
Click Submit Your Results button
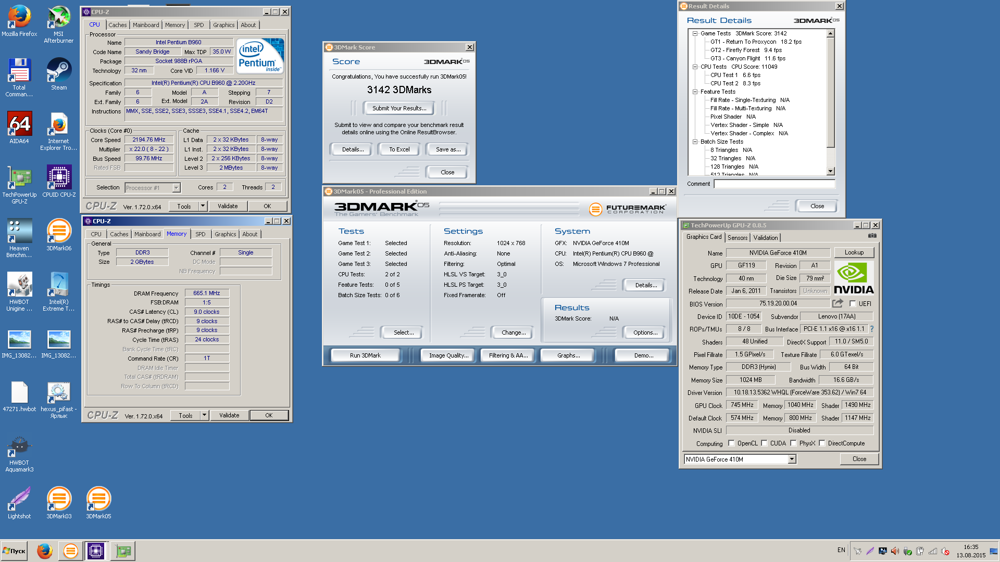click(399, 108)
